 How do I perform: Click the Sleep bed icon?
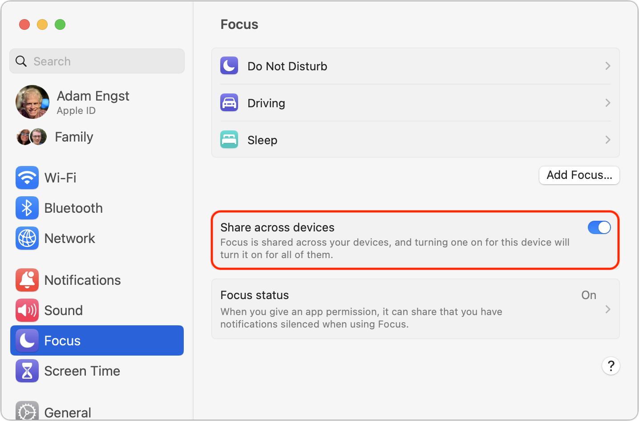pyautogui.click(x=229, y=140)
